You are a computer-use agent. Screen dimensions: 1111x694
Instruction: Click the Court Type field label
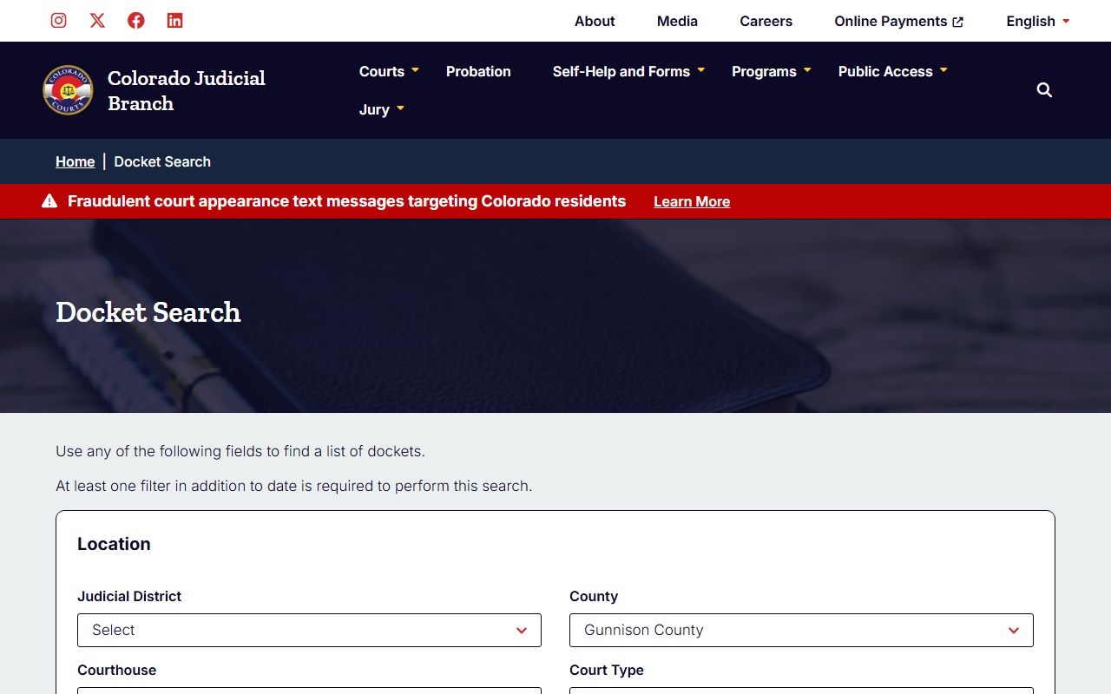click(x=607, y=670)
